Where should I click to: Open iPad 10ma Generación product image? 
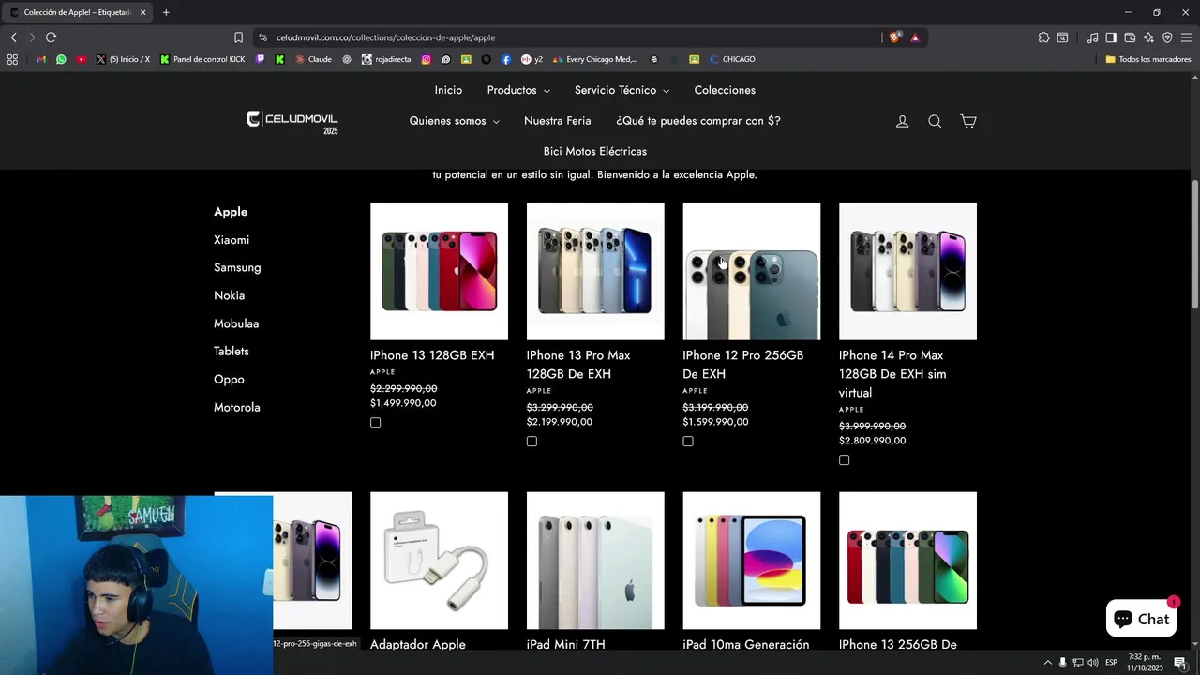click(x=751, y=561)
